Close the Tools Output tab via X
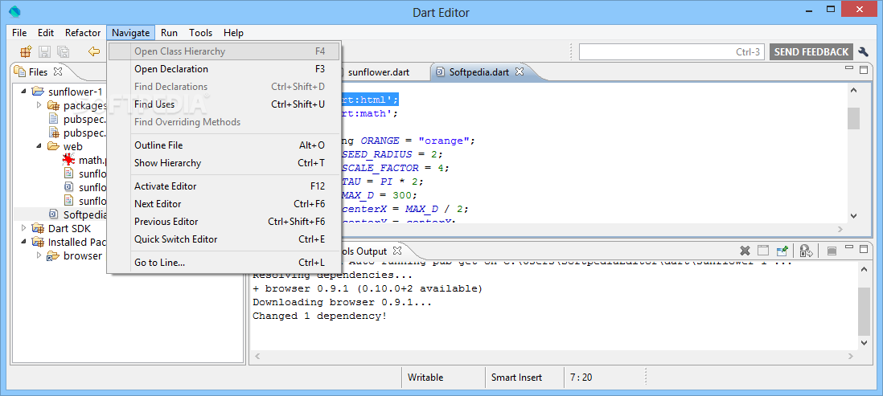The height and width of the screenshot is (396, 883). point(396,251)
